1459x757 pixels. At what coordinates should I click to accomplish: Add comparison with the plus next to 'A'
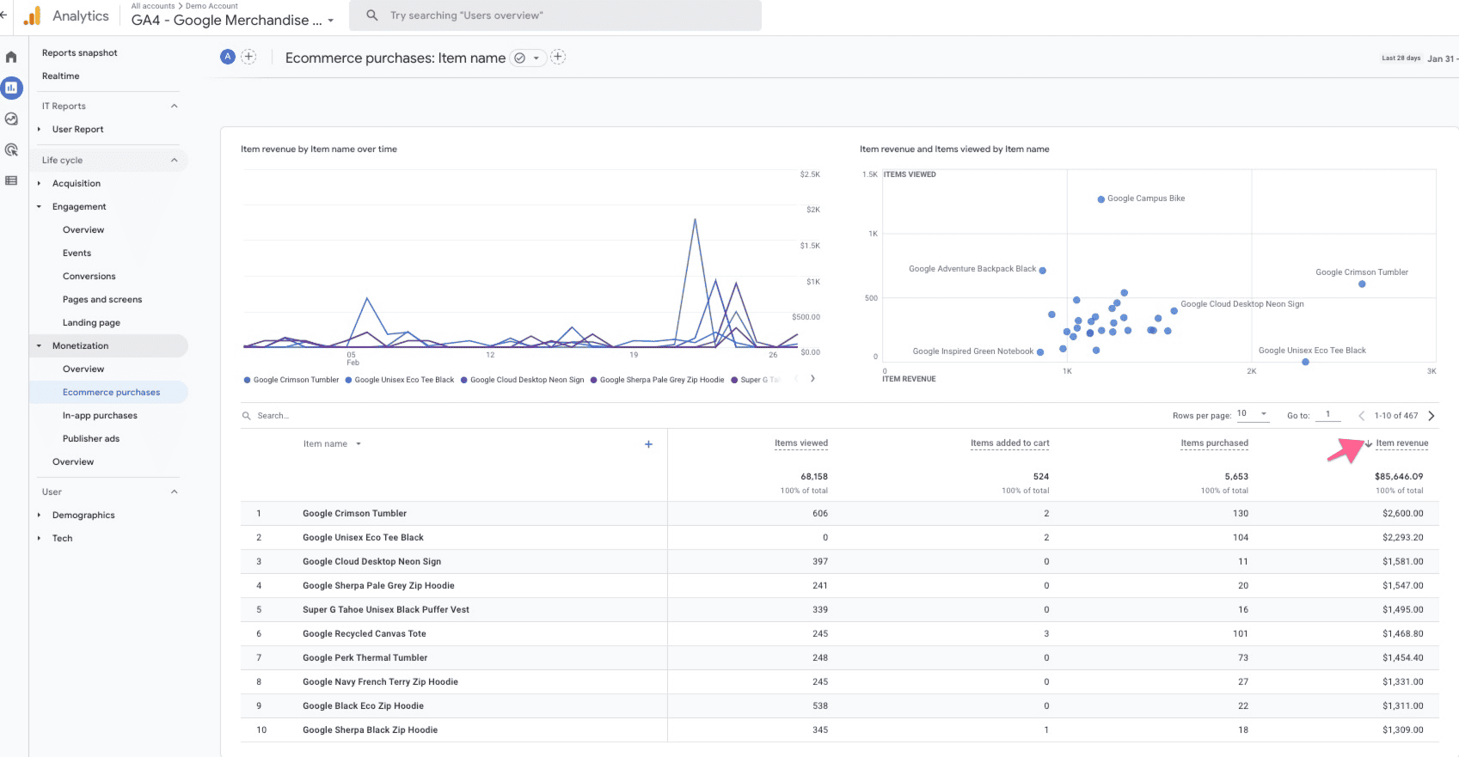click(248, 57)
